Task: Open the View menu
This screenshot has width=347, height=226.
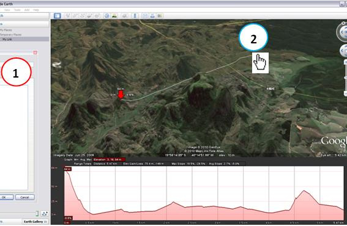Action: (7, 10)
